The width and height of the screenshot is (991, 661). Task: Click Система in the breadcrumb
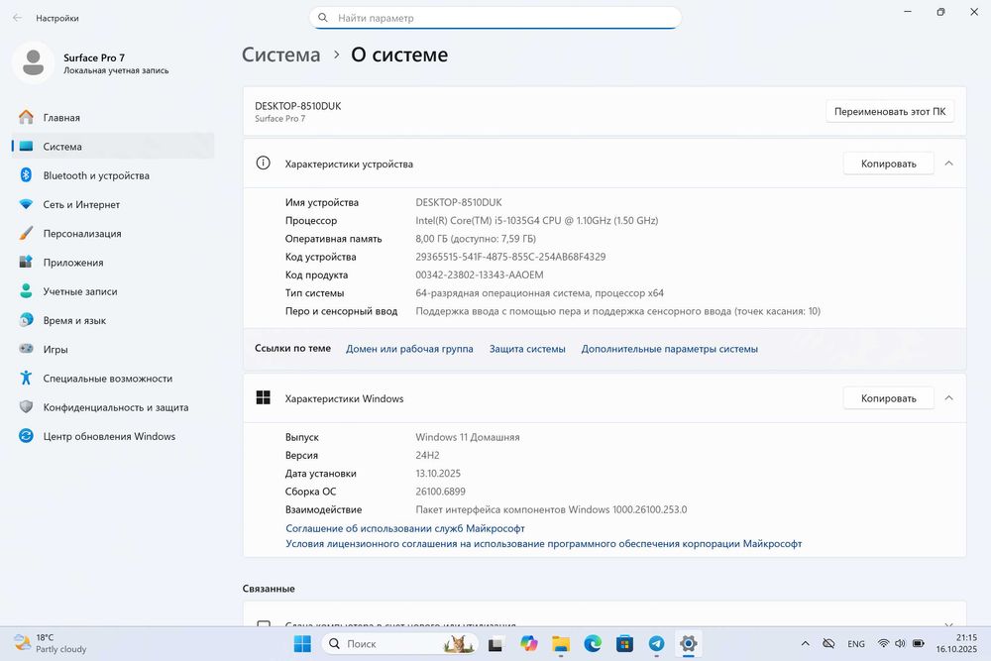pos(281,55)
